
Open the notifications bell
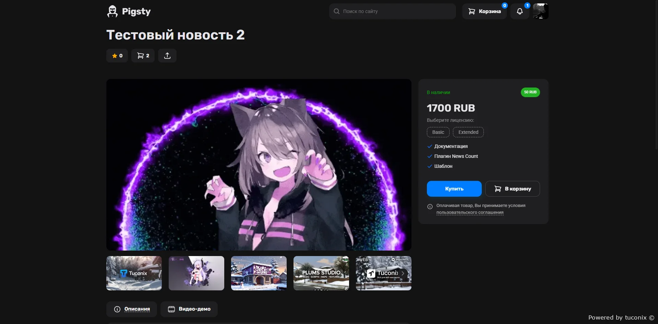519,11
